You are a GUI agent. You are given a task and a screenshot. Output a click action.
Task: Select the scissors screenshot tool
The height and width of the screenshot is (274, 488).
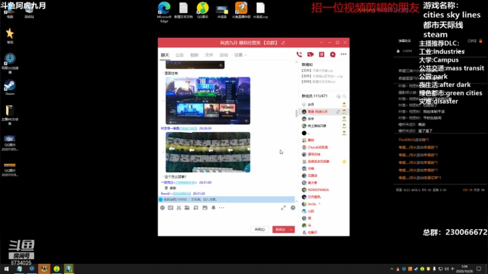click(x=179, y=208)
